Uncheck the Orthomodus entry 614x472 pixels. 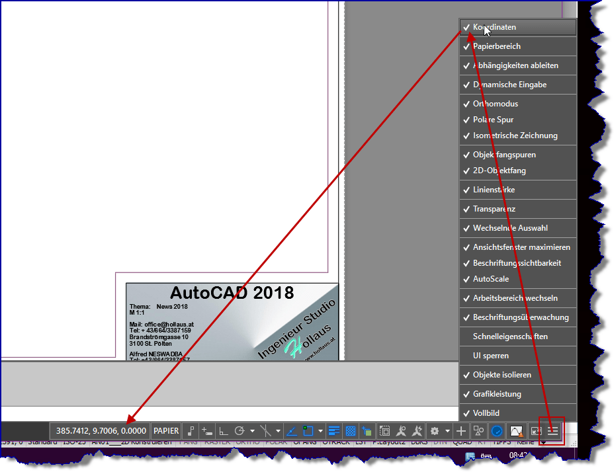(517, 104)
